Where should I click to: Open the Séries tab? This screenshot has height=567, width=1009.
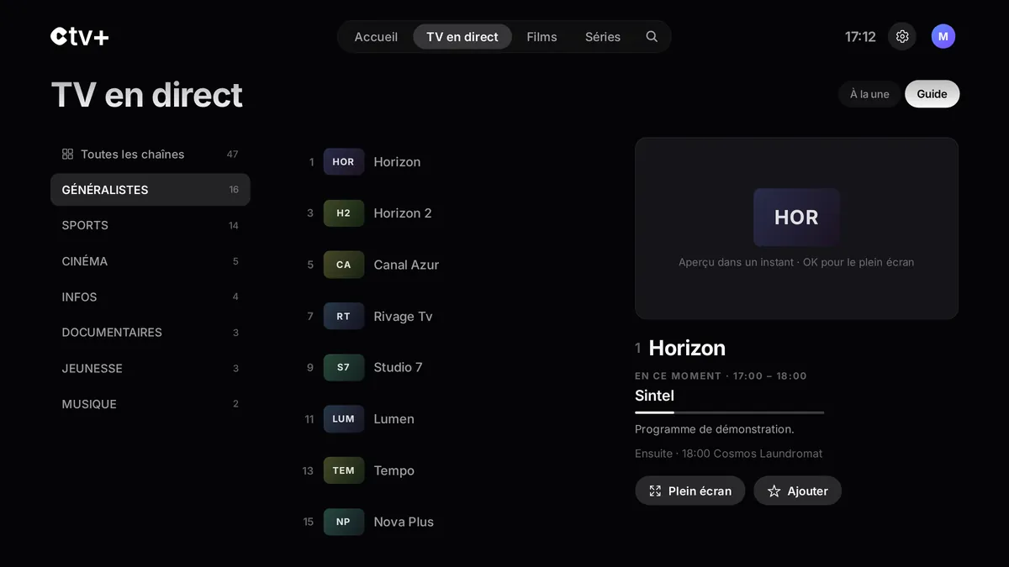(603, 37)
